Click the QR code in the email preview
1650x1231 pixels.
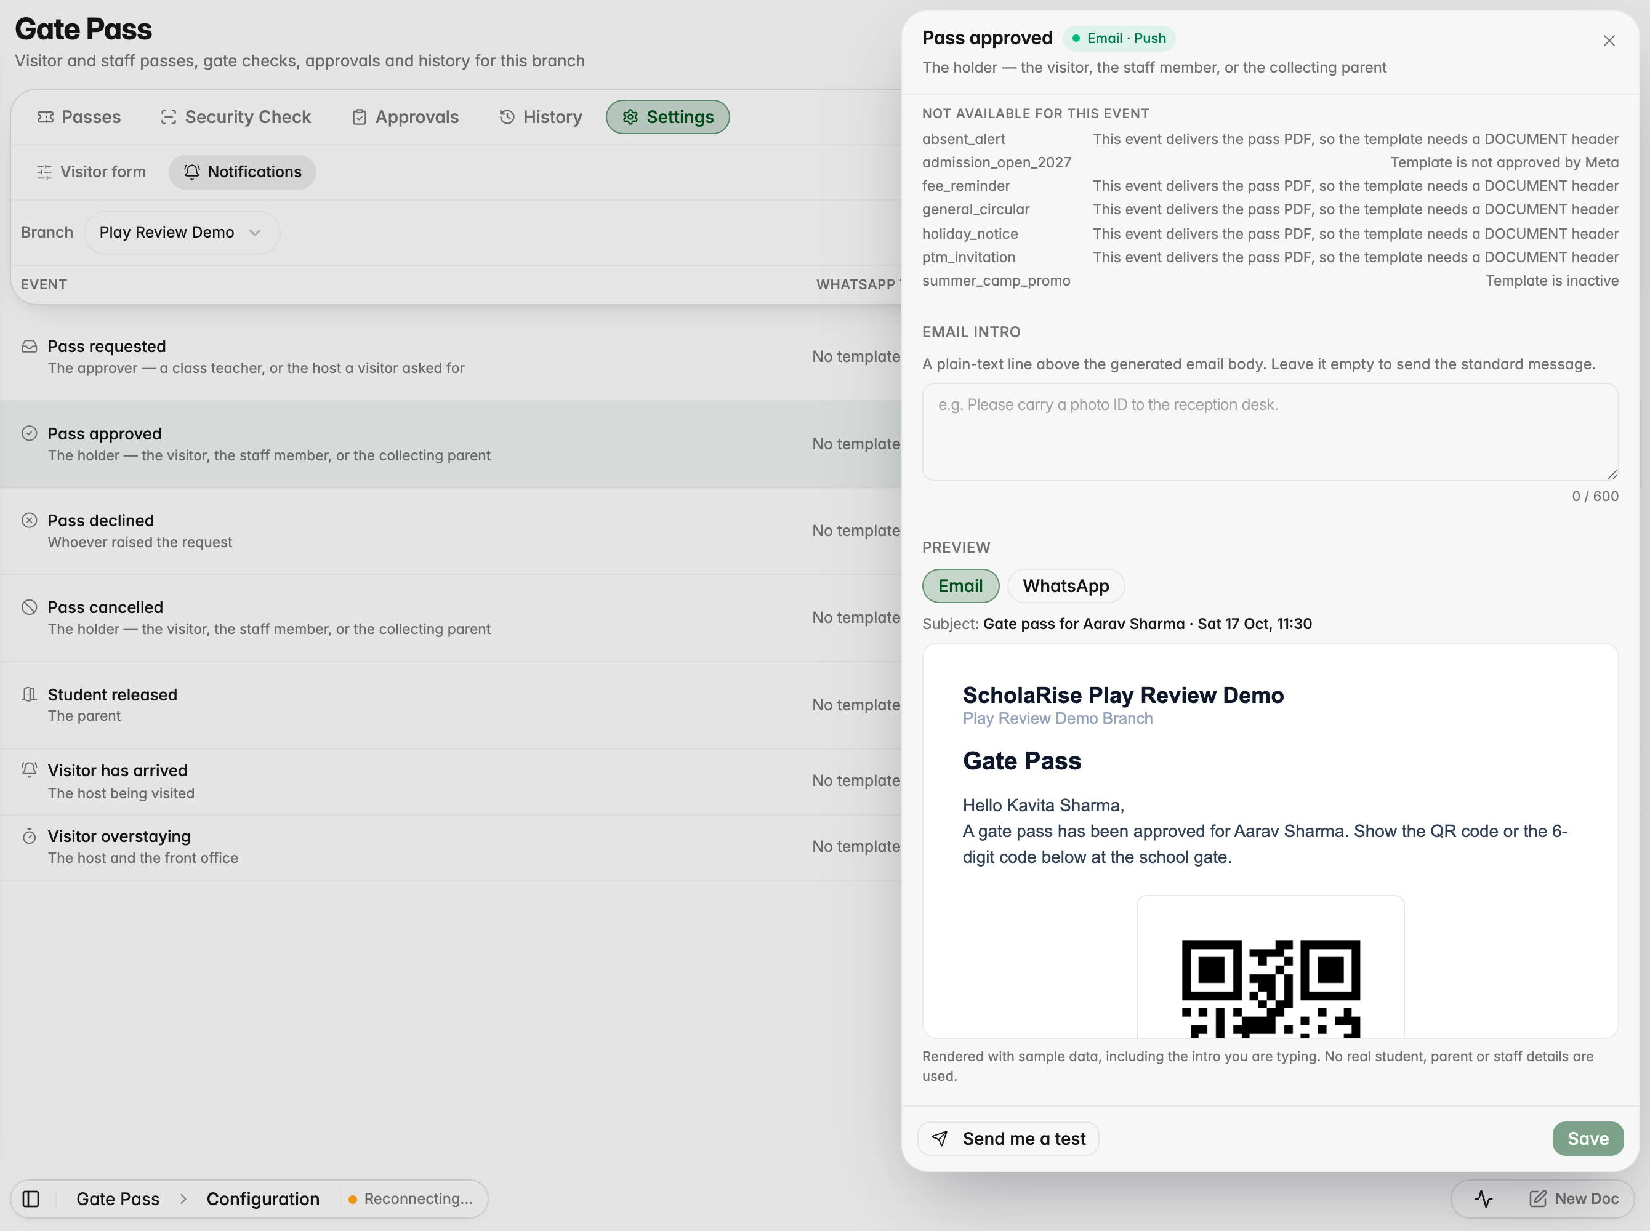[1271, 988]
